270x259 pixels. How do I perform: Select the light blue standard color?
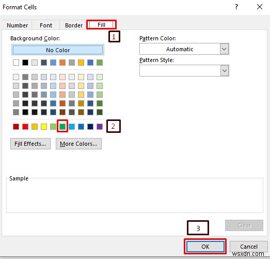click(x=72, y=127)
